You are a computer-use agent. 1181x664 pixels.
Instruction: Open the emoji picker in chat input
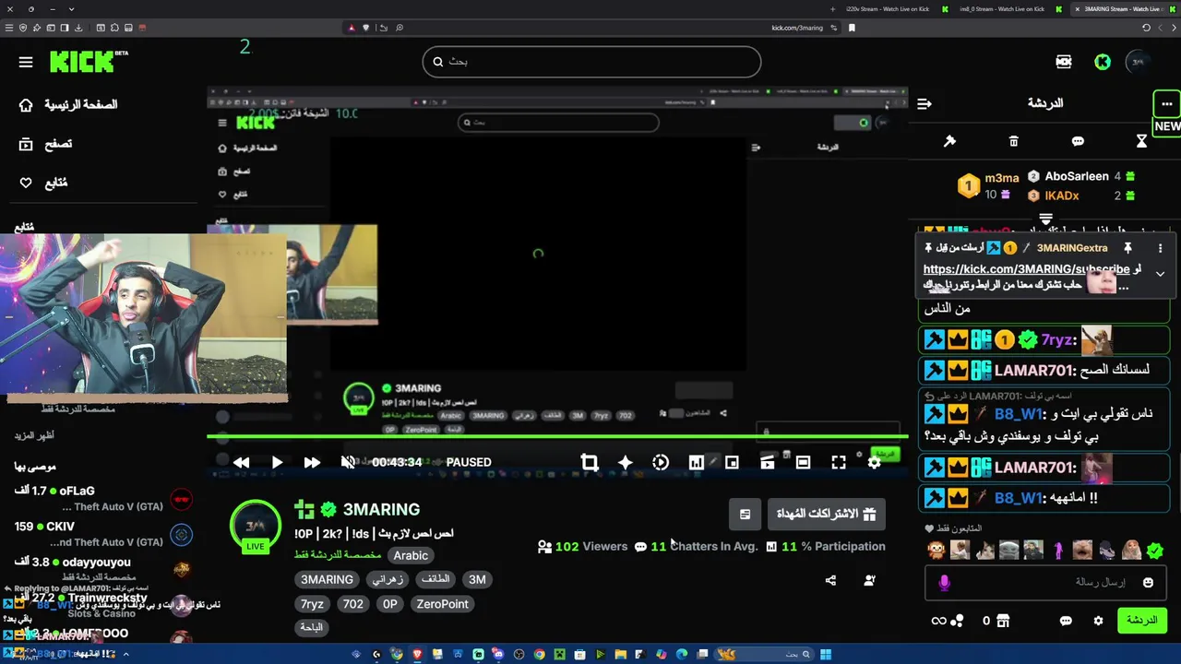tap(1148, 582)
